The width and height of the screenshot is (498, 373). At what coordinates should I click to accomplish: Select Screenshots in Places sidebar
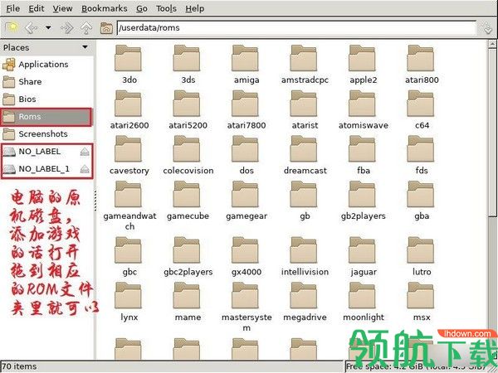point(47,134)
